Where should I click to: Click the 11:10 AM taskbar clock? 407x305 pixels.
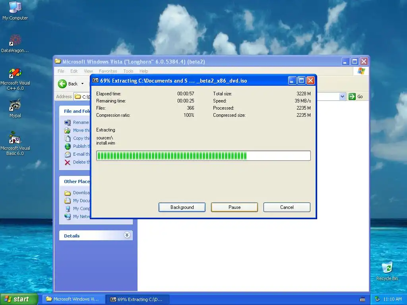tap(392, 299)
